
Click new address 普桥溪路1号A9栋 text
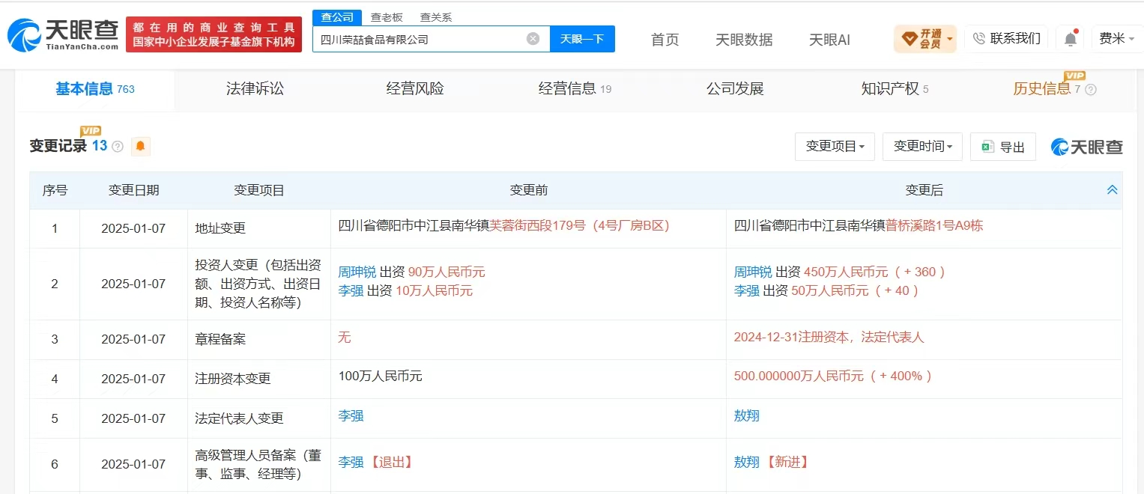tap(934, 225)
